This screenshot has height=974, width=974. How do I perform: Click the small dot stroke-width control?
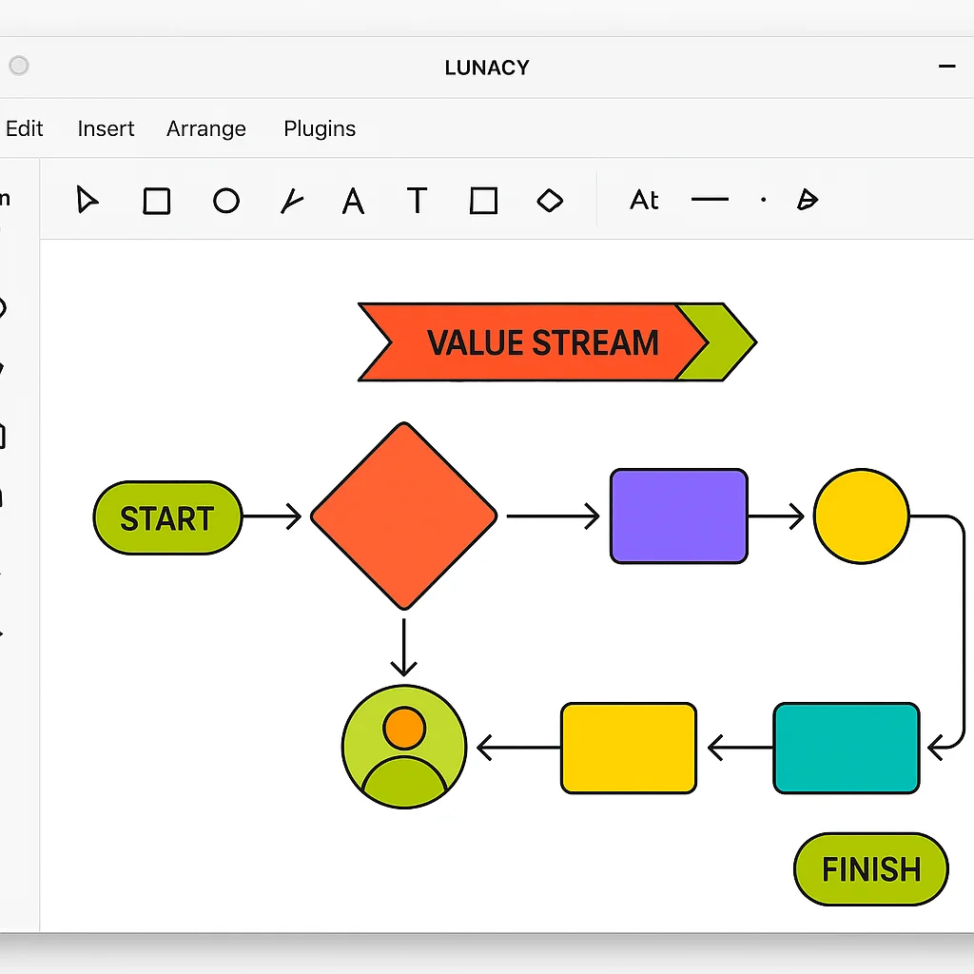tap(764, 201)
